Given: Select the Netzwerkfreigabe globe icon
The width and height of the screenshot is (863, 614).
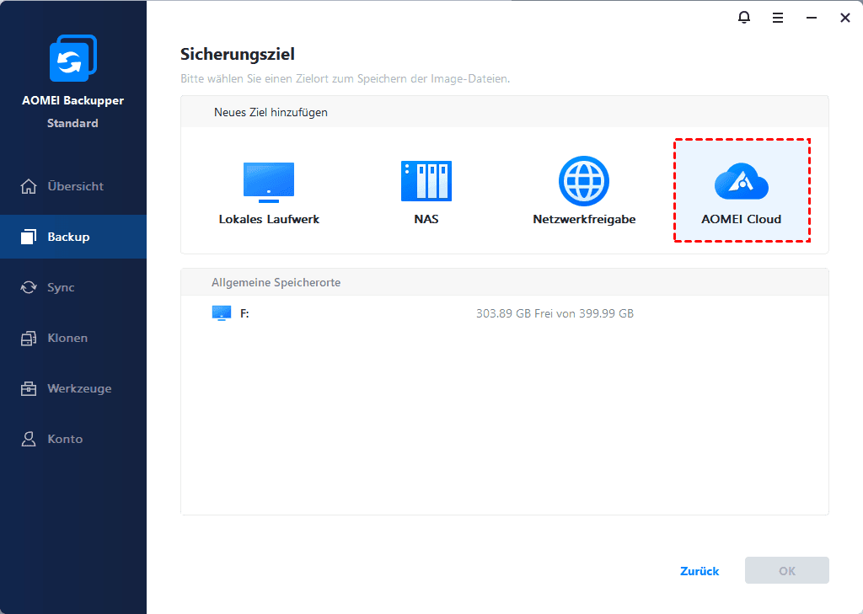Looking at the screenshot, I should tap(584, 181).
